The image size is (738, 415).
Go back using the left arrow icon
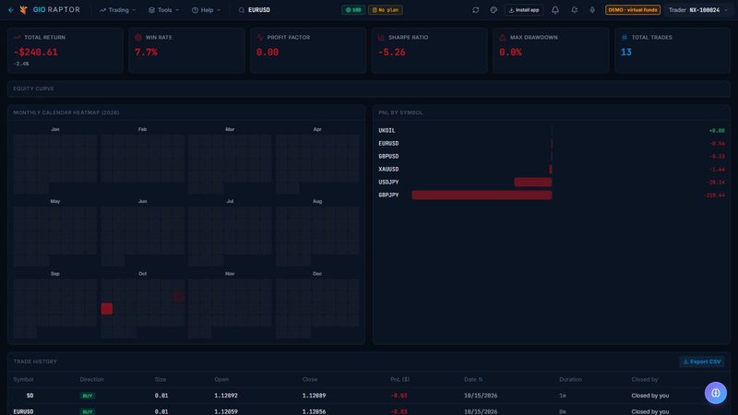tap(11, 10)
